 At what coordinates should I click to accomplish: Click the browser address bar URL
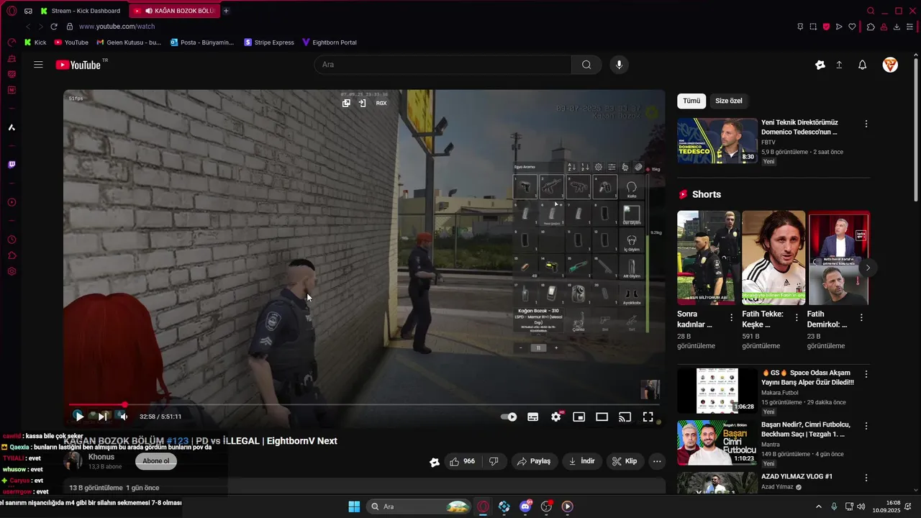click(117, 27)
